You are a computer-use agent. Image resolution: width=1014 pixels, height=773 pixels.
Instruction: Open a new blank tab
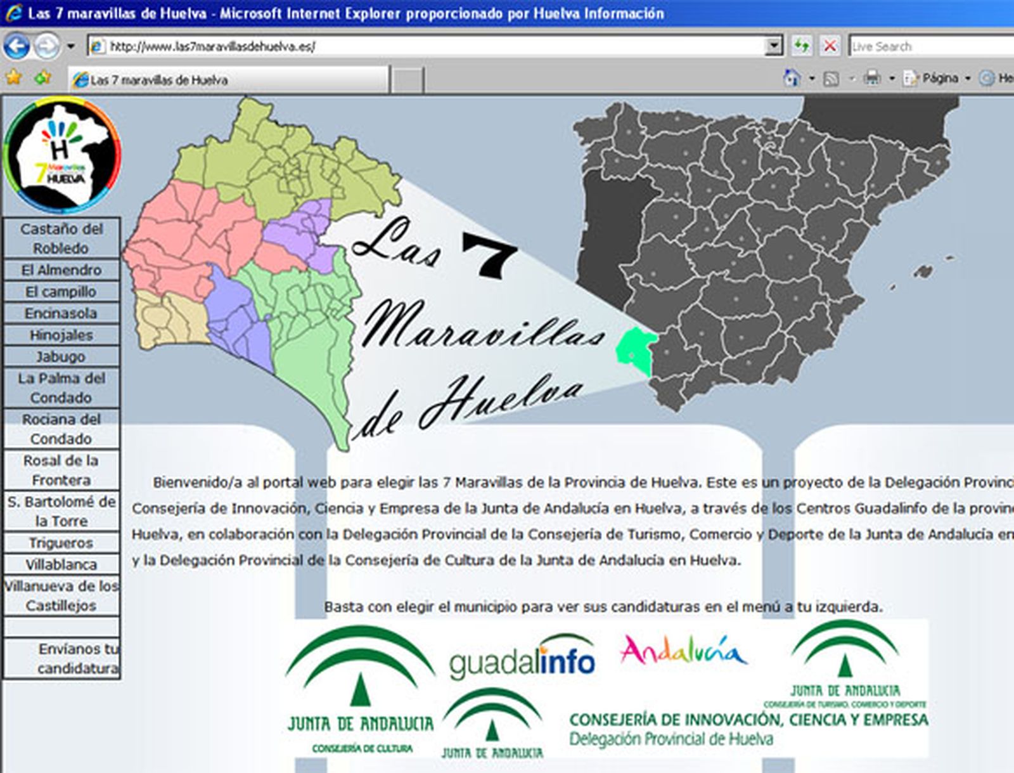(x=407, y=80)
